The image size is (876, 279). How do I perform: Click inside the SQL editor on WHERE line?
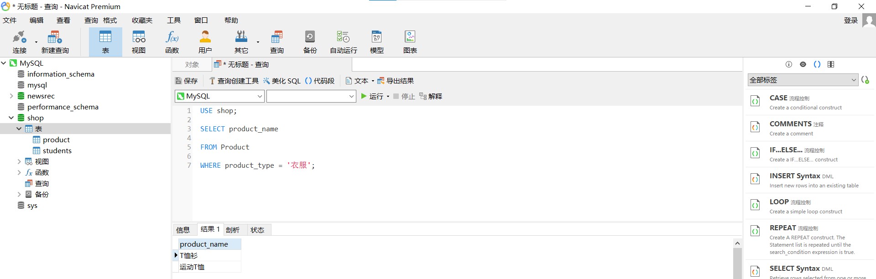click(257, 165)
